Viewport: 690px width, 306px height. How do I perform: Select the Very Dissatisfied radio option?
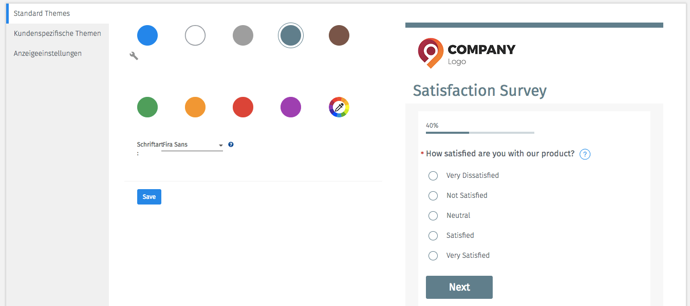pyautogui.click(x=433, y=176)
